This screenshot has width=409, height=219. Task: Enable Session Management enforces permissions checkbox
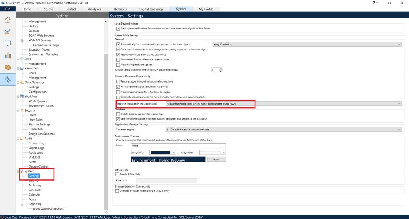point(118,97)
